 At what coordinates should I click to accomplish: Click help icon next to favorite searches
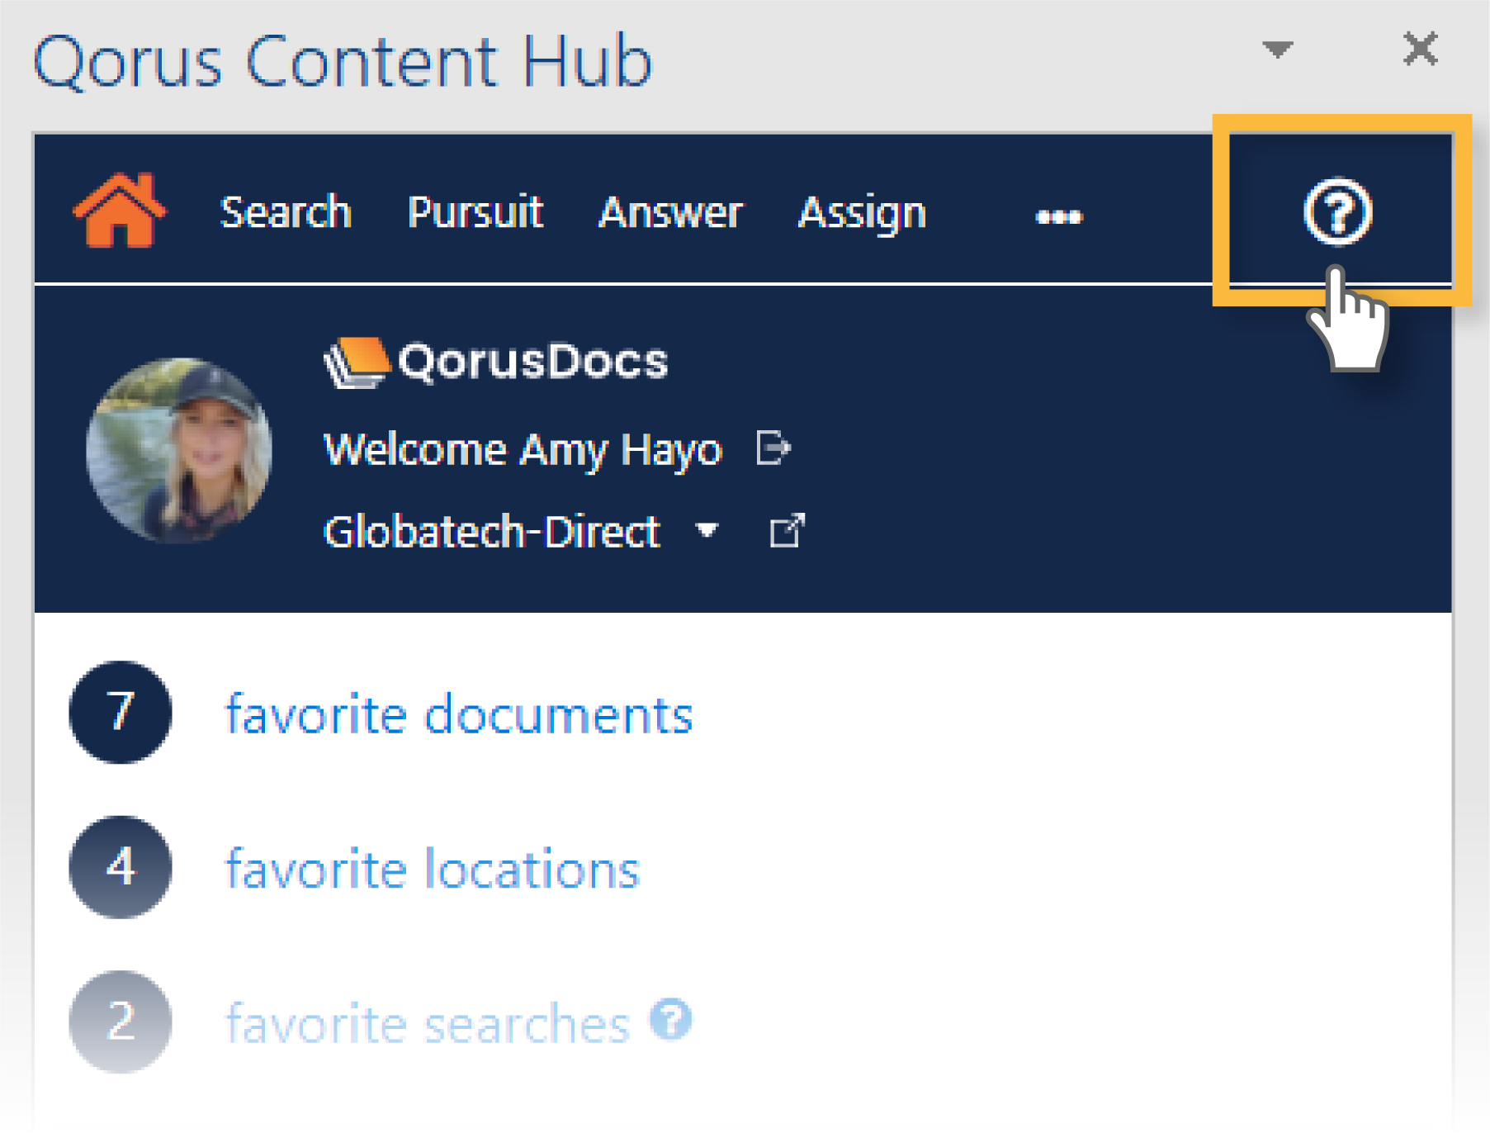click(670, 1019)
